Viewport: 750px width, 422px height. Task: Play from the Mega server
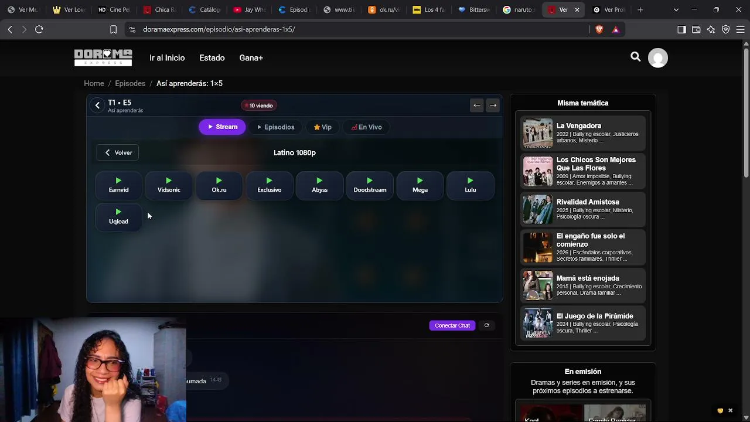pyautogui.click(x=420, y=185)
